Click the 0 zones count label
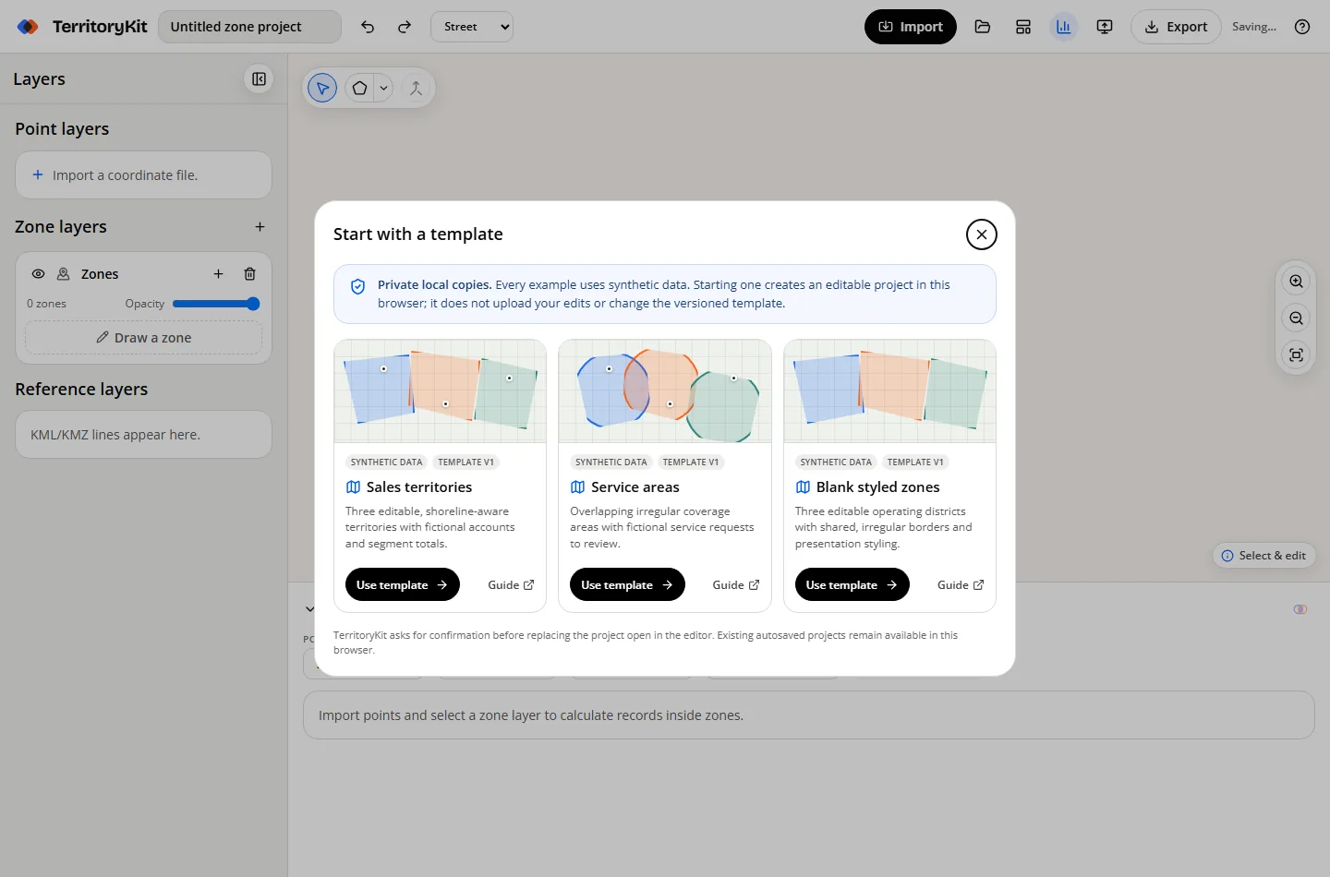This screenshot has width=1330, height=877. pyautogui.click(x=46, y=304)
